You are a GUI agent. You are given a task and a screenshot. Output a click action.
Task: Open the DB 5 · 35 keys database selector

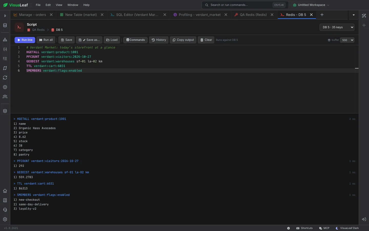point(337,27)
